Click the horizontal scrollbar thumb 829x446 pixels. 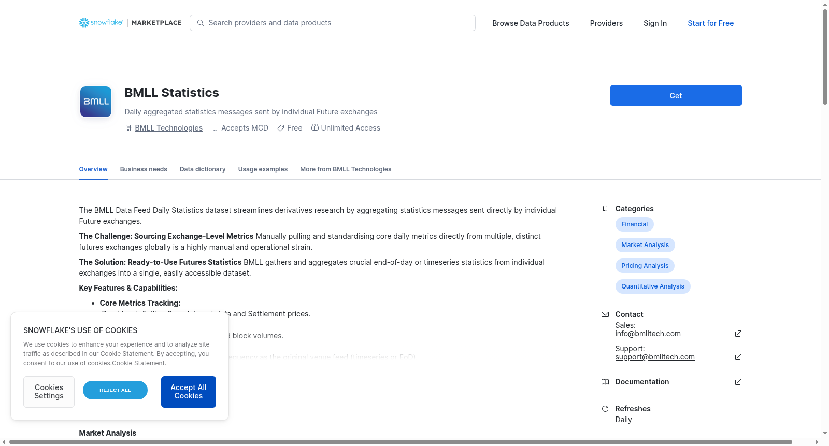tap(401, 442)
